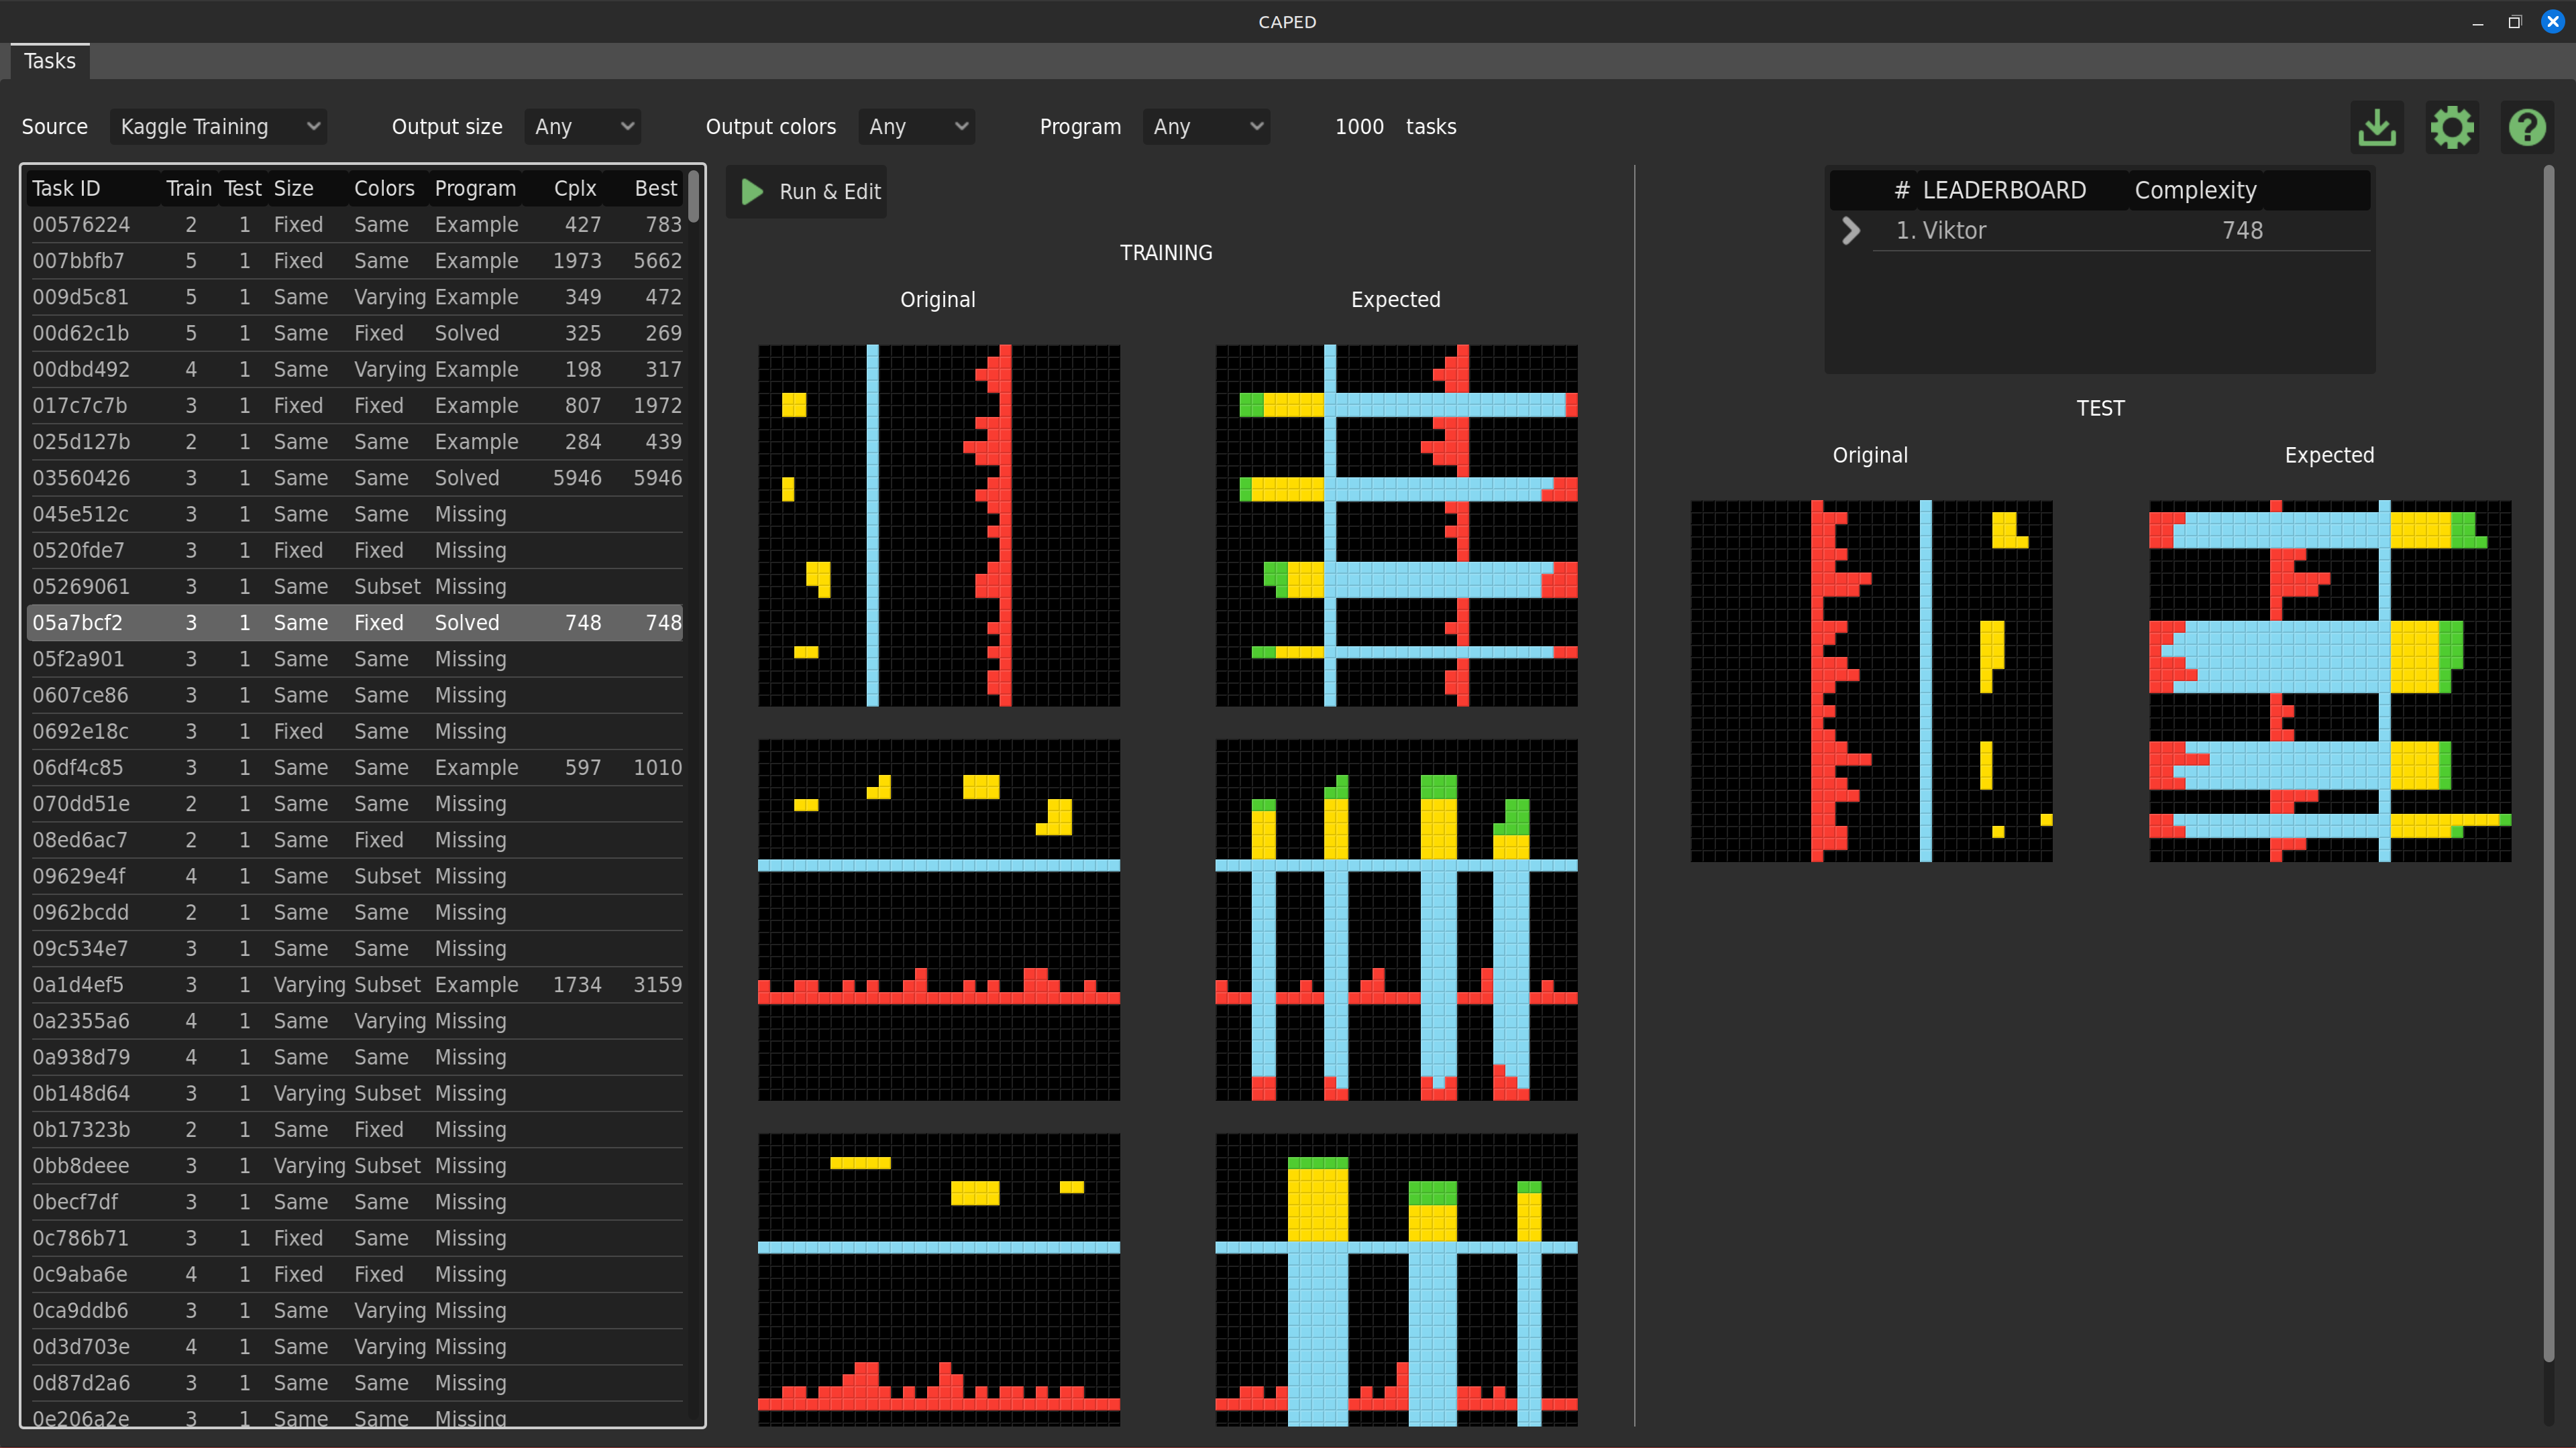
Task: Open the Program filter dropdown
Action: pyautogui.click(x=1206, y=127)
